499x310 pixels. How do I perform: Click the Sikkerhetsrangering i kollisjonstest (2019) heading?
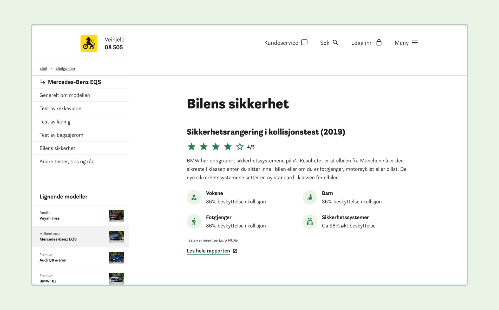(266, 132)
